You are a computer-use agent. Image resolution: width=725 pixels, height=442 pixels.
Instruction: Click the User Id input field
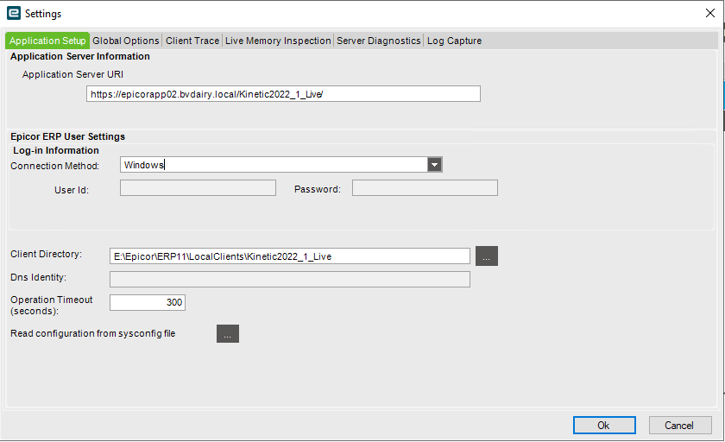coord(198,187)
